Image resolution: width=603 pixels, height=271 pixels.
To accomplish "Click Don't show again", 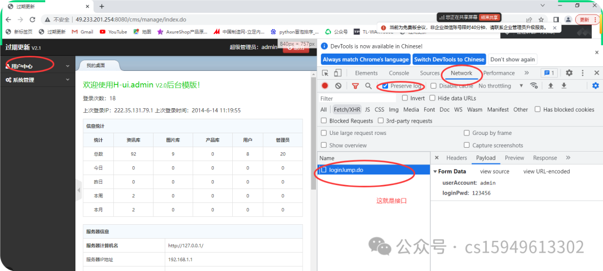I will 512,60.
